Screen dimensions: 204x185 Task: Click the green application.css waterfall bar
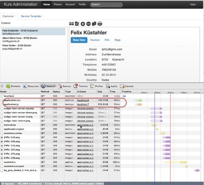pos(138,100)
